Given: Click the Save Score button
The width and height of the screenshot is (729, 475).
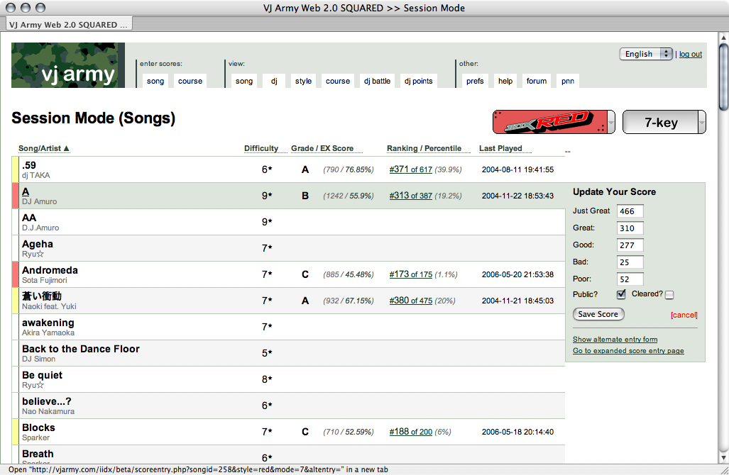Looking at the screenshot, I should coord(598,314).
